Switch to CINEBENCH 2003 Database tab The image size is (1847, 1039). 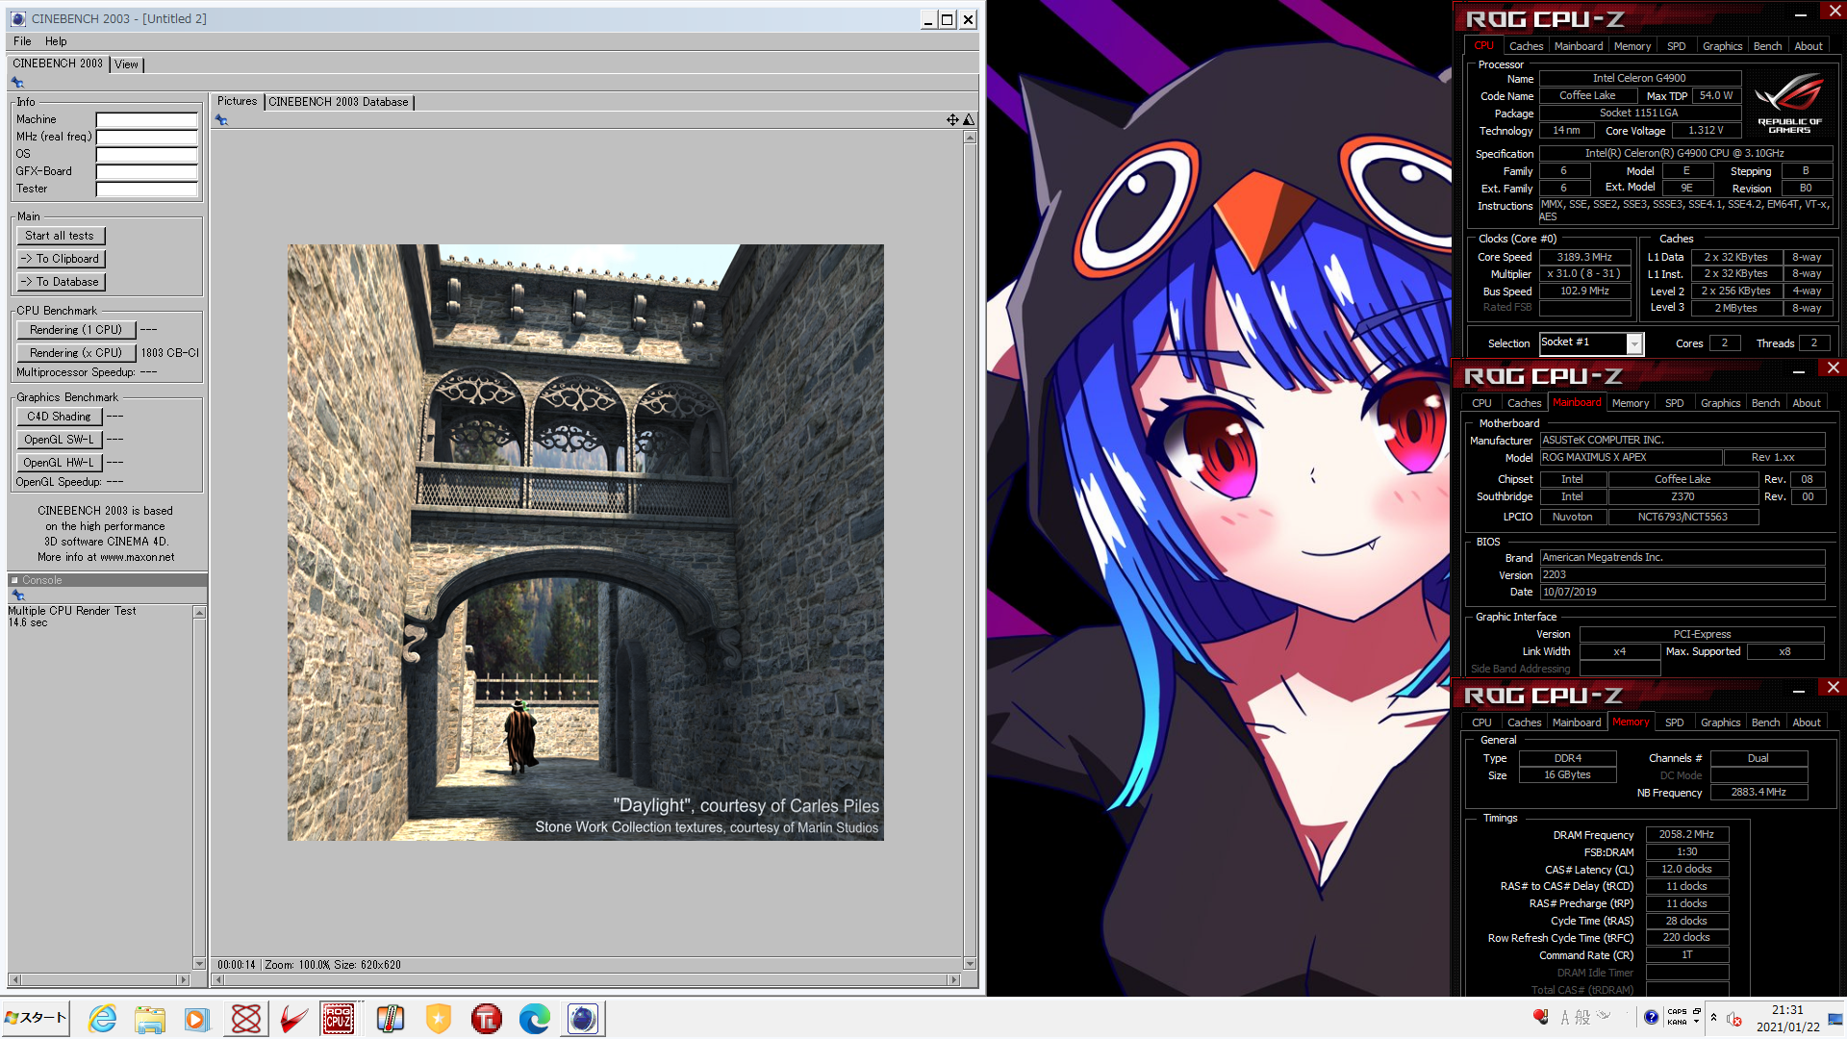click(339, 102)
